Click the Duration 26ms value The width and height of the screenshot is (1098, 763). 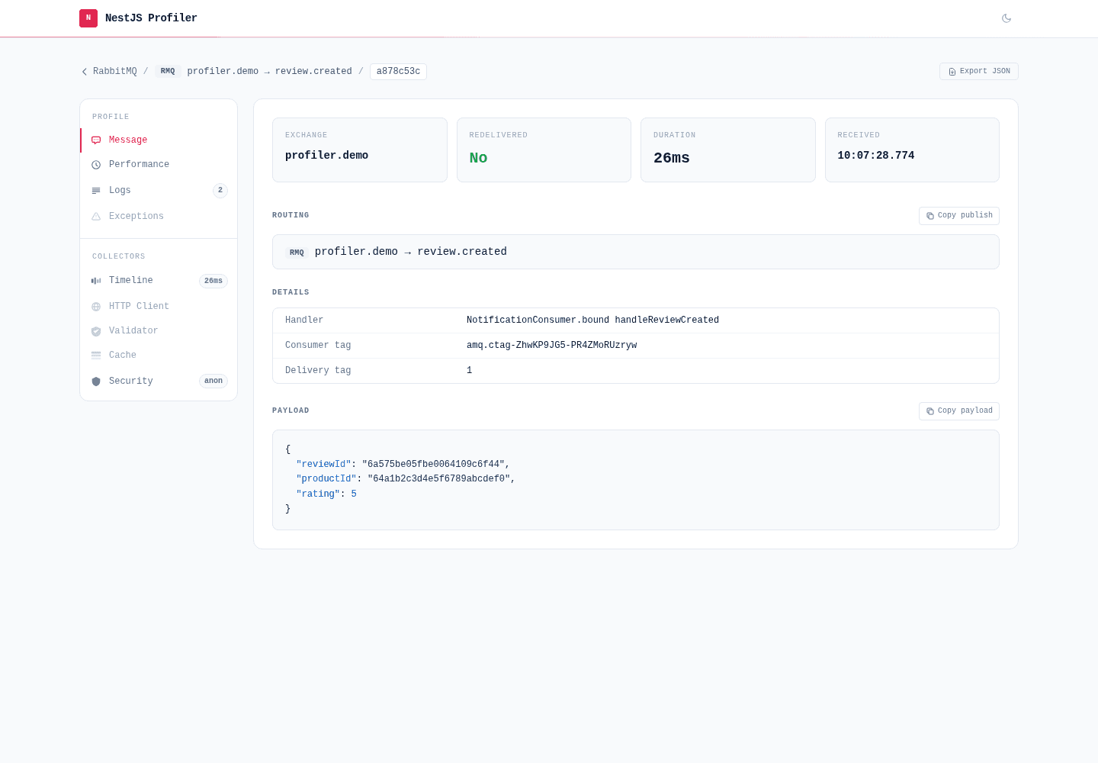click(x=672, y=158)
